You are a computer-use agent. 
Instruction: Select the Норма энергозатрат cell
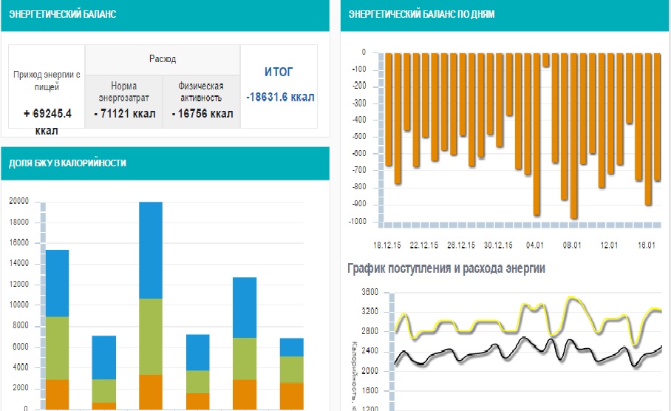click(123, 92)
